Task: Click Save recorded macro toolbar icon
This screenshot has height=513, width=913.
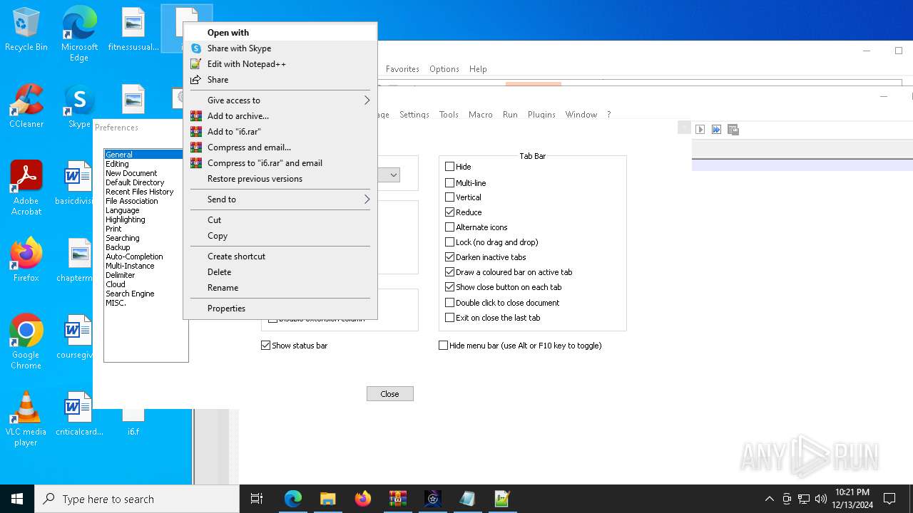Action: [x=733, y=129]
